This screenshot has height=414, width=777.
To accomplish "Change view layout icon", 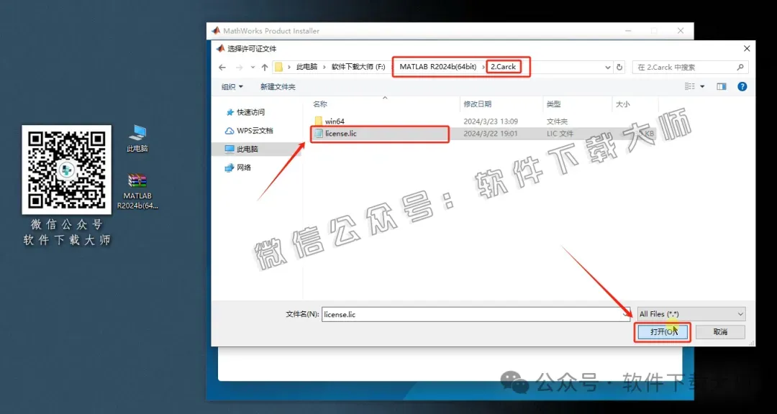I will click(689, 87).
